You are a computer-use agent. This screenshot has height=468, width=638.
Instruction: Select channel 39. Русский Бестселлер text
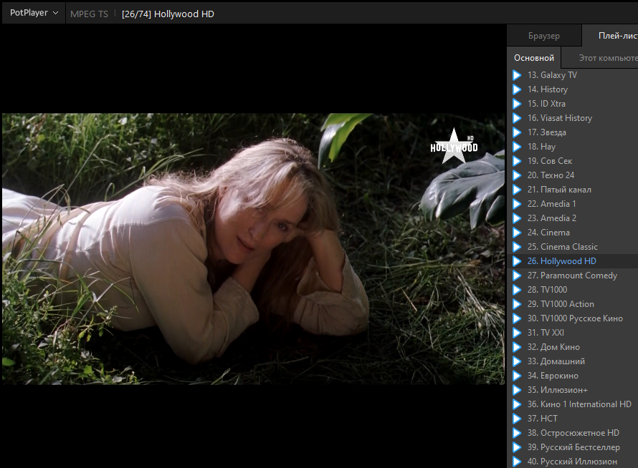pos(573,447)
